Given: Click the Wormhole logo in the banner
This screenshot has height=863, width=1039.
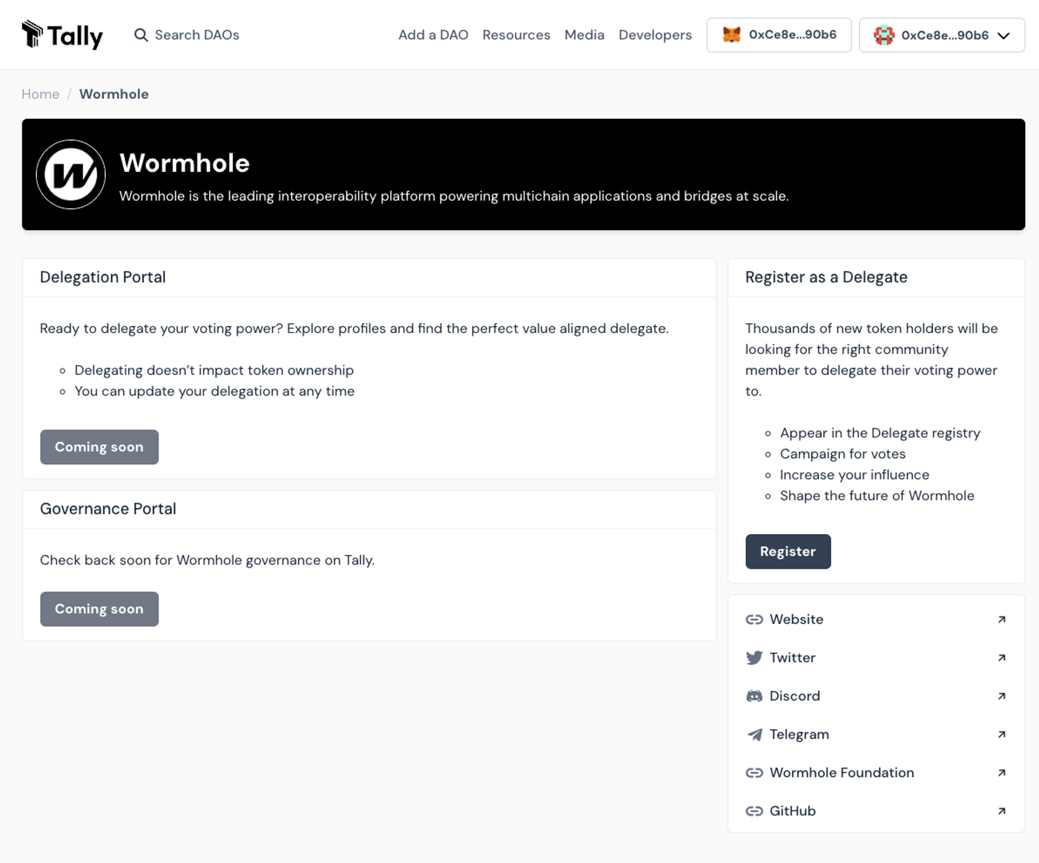Looking at the screenshot, I should [71, 175].
